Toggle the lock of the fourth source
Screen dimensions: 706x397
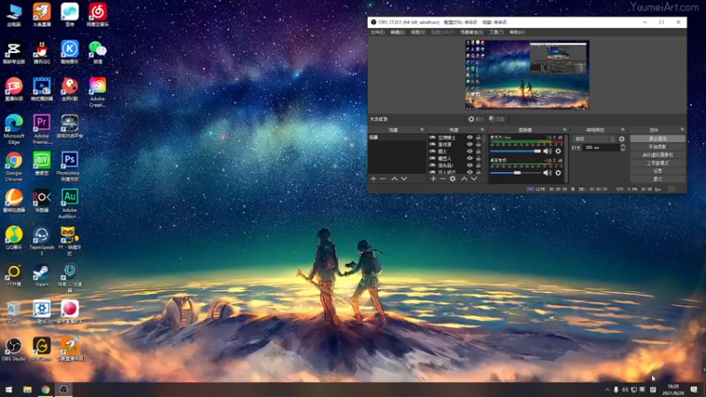(x=478, y=159)
